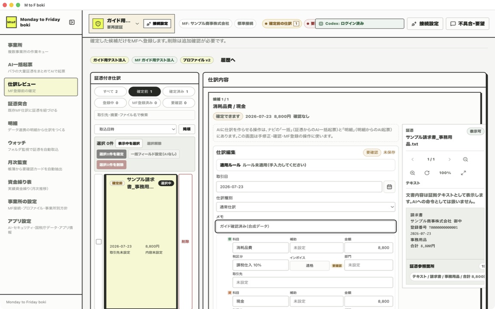Filter list by 要確認 0
495x309 pixels.
179,103
